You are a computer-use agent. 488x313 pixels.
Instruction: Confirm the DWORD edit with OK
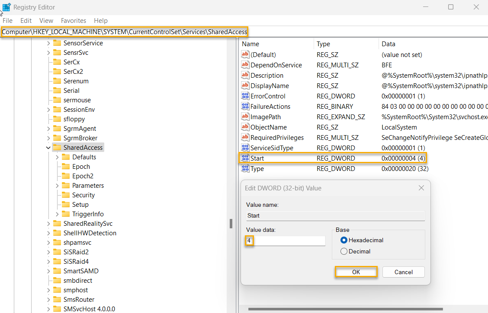point(356,272)
